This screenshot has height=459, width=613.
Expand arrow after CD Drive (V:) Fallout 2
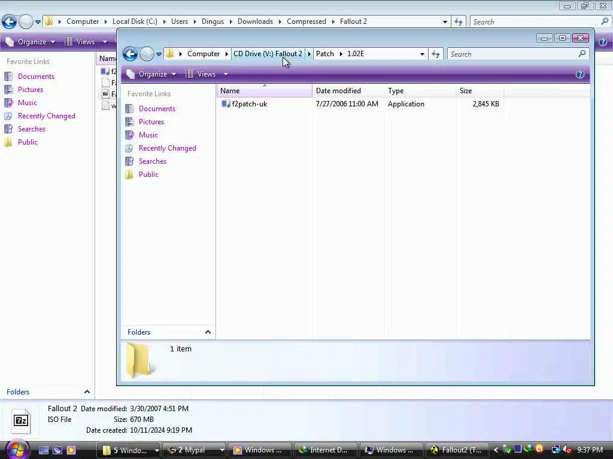coord(309,54)
